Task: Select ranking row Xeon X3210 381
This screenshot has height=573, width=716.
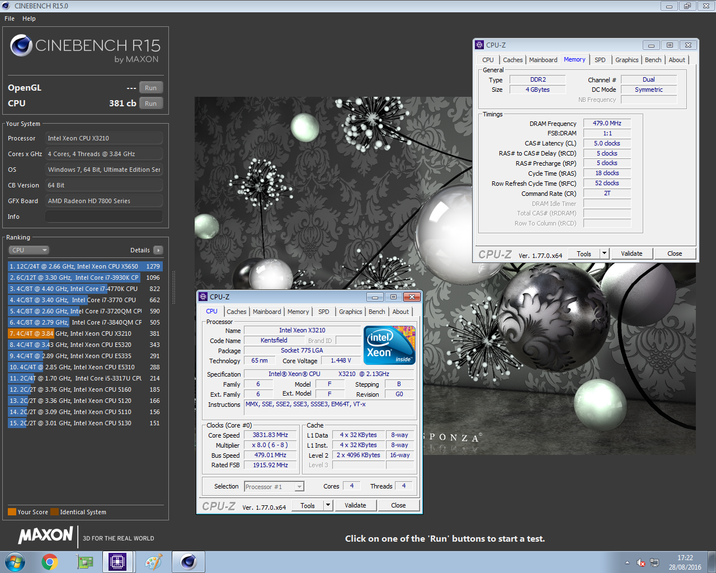Action: tap(85, 334)
